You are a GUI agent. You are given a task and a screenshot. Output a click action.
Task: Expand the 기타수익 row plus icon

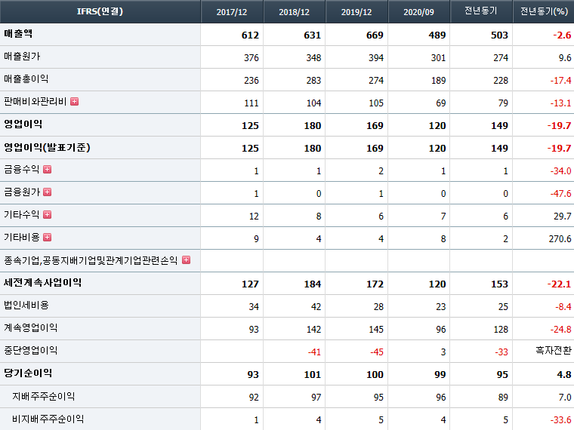point(48,215)
